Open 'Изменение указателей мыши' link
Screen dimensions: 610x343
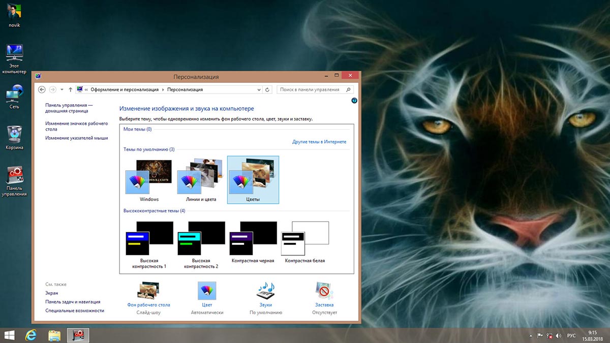(x=76, y=138)
